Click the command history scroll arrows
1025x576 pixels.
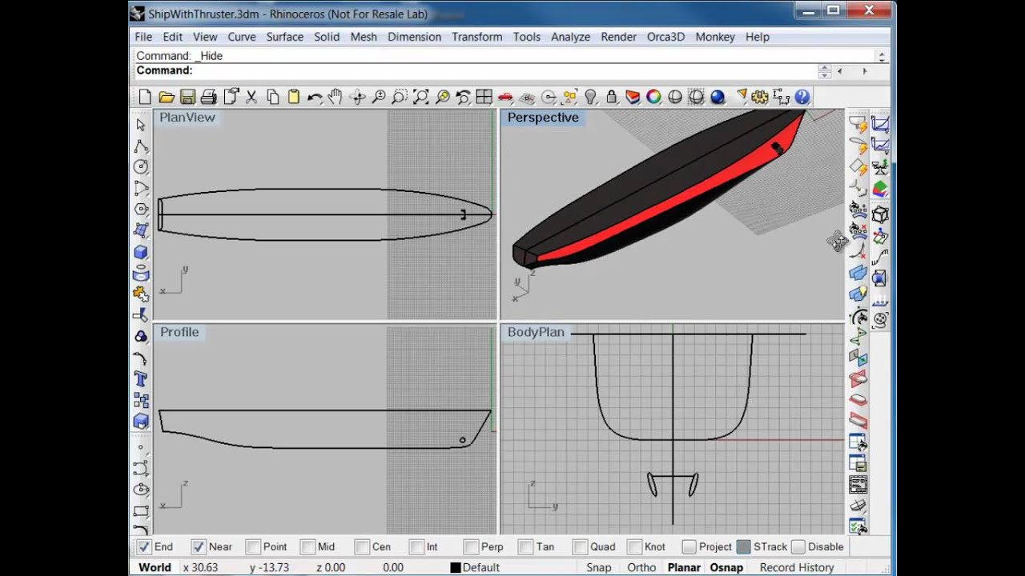point(882,56)
